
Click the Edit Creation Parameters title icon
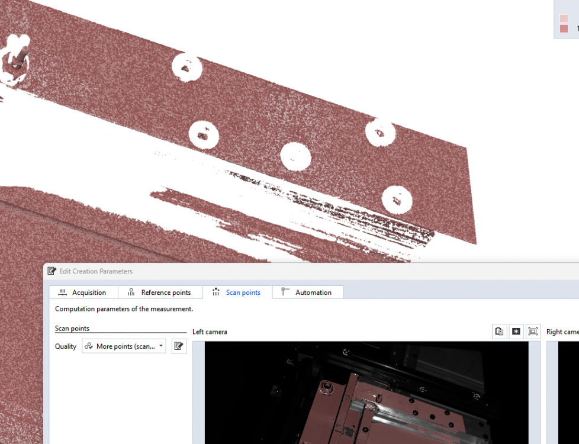[x=52, y=271]
